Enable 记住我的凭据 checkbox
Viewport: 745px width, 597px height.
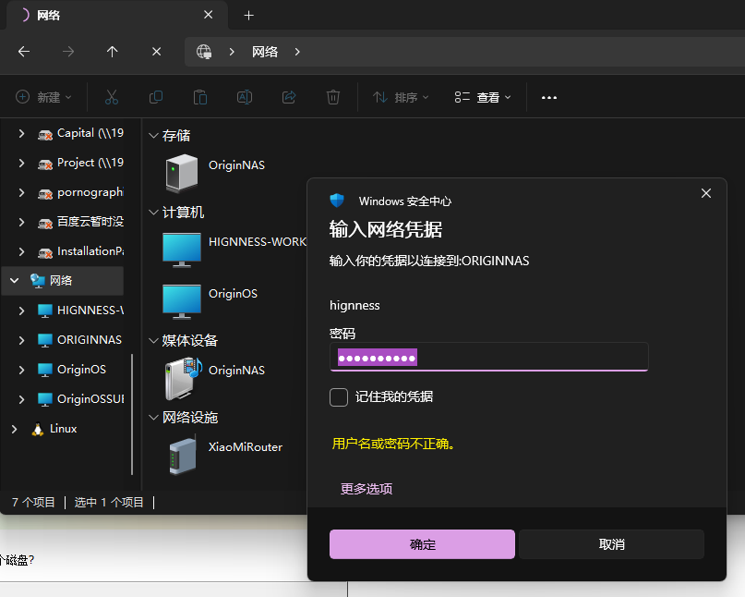pos(339,397)
